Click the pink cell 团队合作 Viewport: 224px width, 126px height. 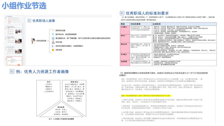click(x=125, y=48)
